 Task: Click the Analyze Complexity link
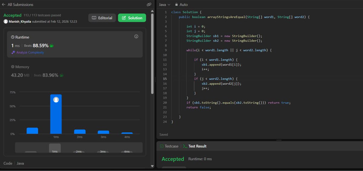(x=30, y=52)
